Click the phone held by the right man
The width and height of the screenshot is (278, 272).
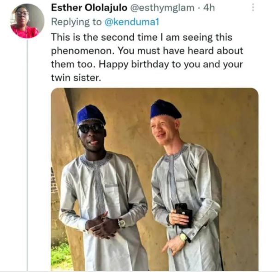183,213
